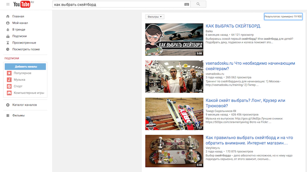Open the КАК ВЫБРАТЬ СКЕЙТБОРД video title link
Image resolution: width=307 pixels, height=172 pixels.
pos(233,26)
